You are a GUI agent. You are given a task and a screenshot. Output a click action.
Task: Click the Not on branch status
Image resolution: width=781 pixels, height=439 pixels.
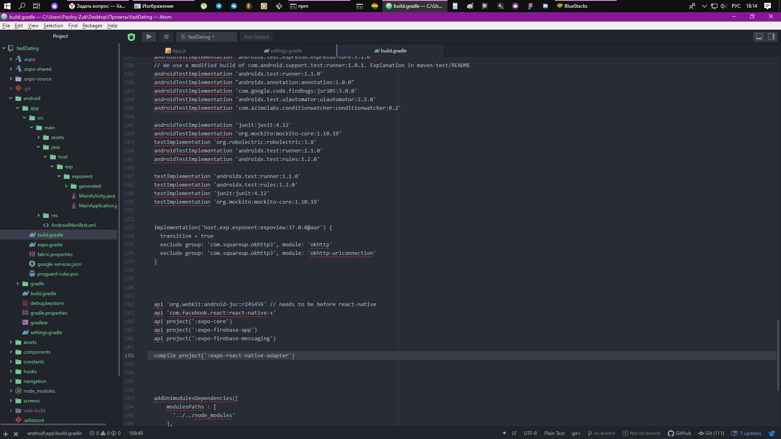click(641, 433)
